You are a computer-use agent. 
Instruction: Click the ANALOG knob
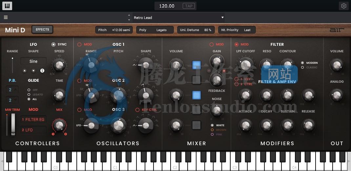click(337, 95)
